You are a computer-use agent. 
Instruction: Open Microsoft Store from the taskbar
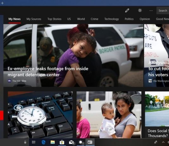(x=62, y=142)
